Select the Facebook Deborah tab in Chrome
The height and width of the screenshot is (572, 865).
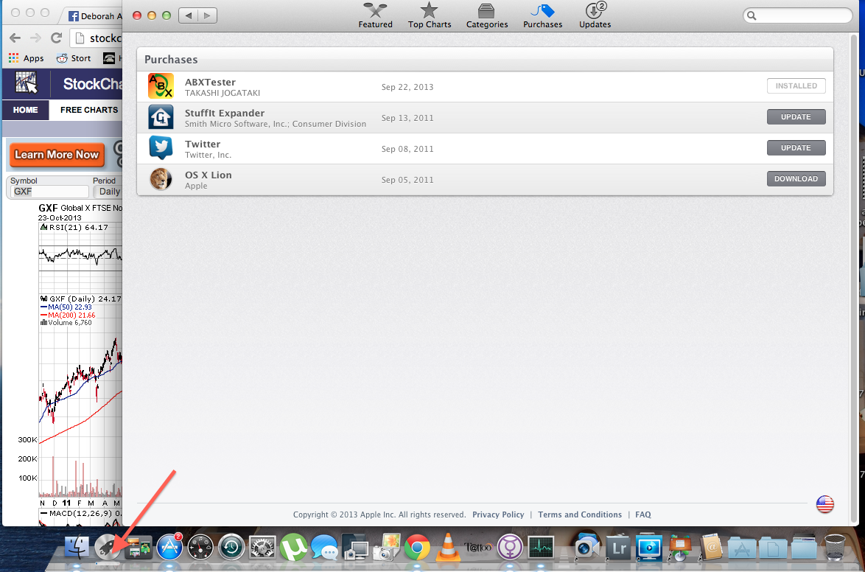pyautogui.click(x=94, y=16)
